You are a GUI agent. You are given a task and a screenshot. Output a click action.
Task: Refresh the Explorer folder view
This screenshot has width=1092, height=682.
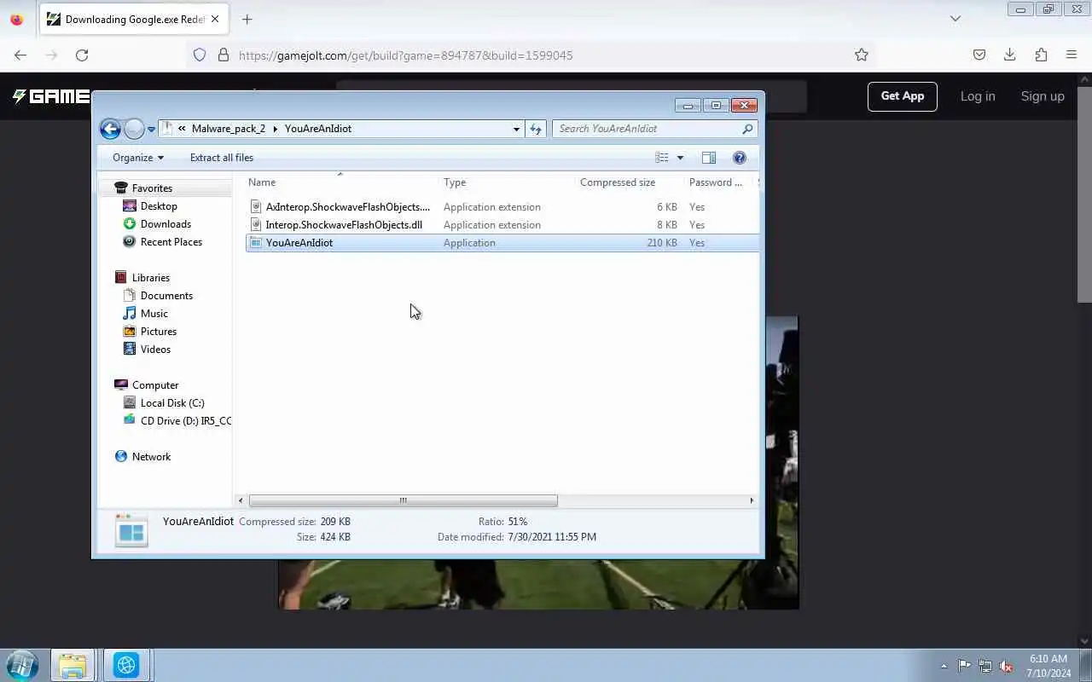click(x=536, y=129)
